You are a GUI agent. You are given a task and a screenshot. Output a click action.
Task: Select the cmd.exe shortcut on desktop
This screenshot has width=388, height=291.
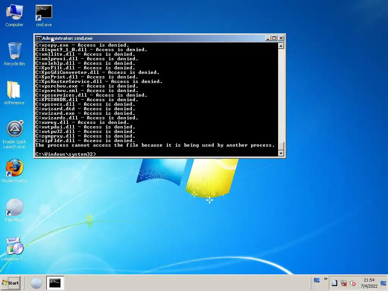click(44, 15)
